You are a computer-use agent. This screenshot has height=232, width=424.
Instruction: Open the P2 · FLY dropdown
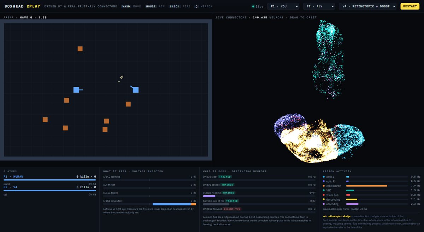[x=319, y=6]
